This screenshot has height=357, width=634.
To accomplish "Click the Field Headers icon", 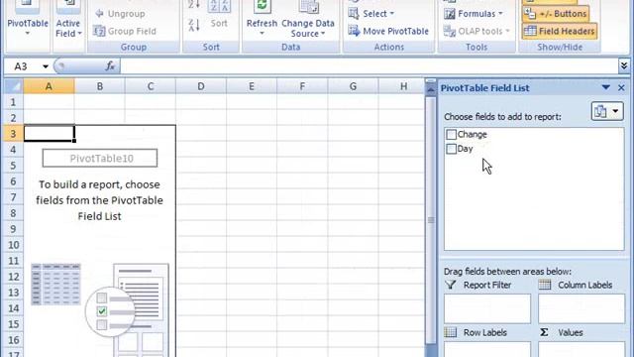I will [x=530, y=31].
